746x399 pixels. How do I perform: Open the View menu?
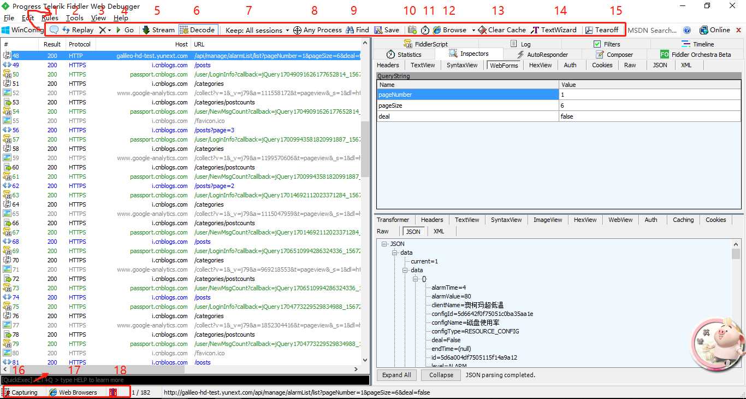coord(98,18)
